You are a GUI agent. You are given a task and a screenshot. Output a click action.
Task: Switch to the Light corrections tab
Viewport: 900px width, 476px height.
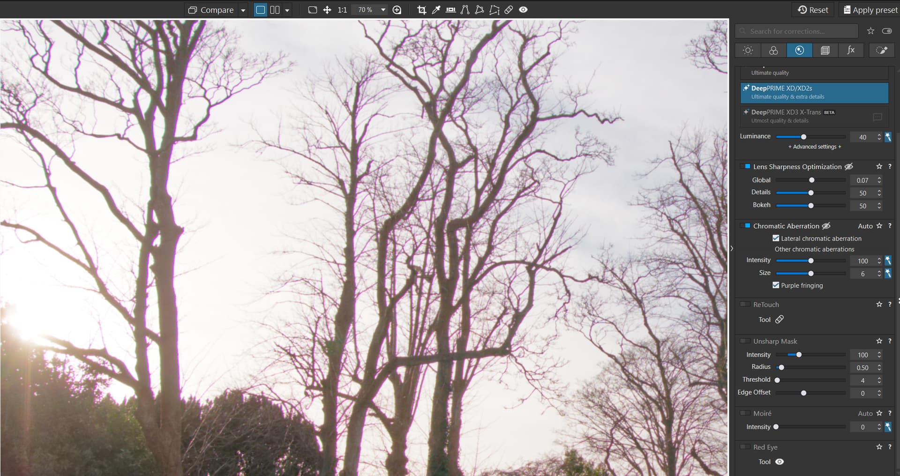[x=748, y=50]
